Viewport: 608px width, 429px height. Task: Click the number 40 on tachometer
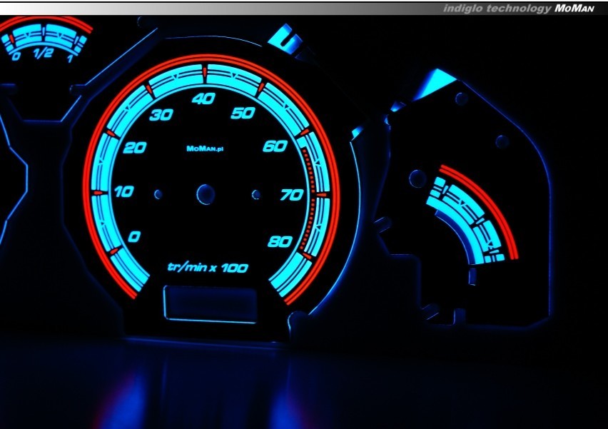203,99
